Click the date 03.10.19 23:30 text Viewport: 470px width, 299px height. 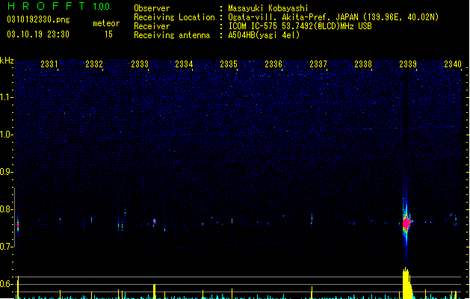tap(38, 34)
